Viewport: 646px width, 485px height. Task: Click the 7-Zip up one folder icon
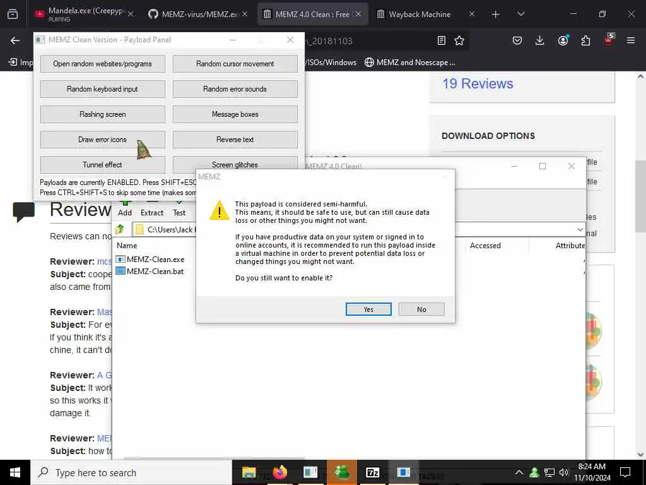(120, 229)
